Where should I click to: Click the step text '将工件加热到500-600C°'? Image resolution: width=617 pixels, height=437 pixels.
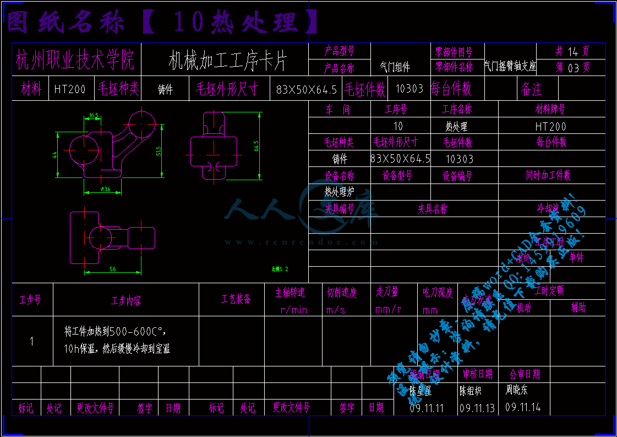[115, 331]
